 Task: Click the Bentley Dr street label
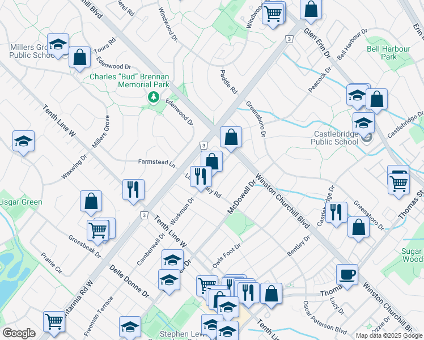(x=298, y=246)
